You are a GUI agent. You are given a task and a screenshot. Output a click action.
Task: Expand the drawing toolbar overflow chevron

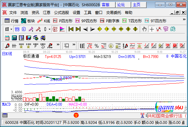tap(58, 45)
